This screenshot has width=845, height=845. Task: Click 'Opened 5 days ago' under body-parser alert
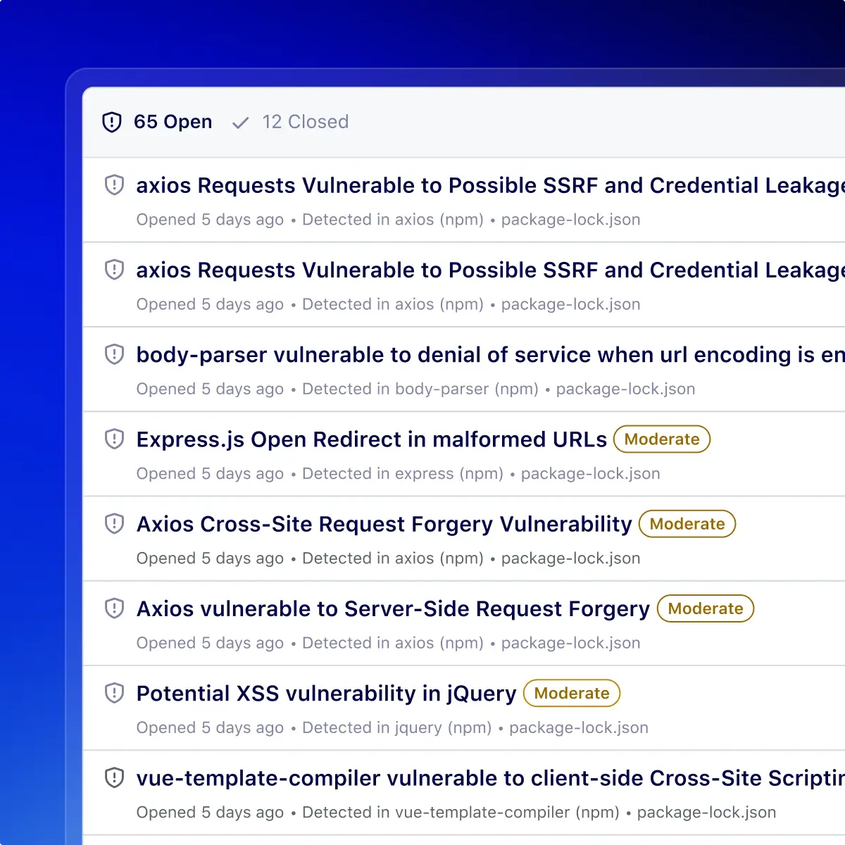click(210, 389)
